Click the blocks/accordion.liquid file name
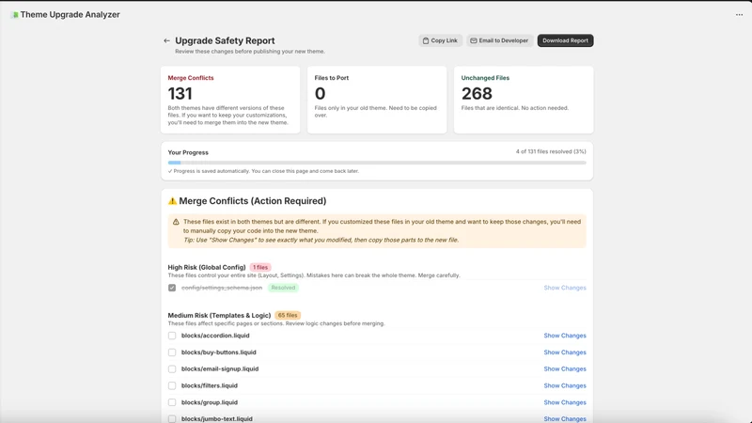This screenshot has height=423, width=752. pyautogui.click(x=215, y=336)
